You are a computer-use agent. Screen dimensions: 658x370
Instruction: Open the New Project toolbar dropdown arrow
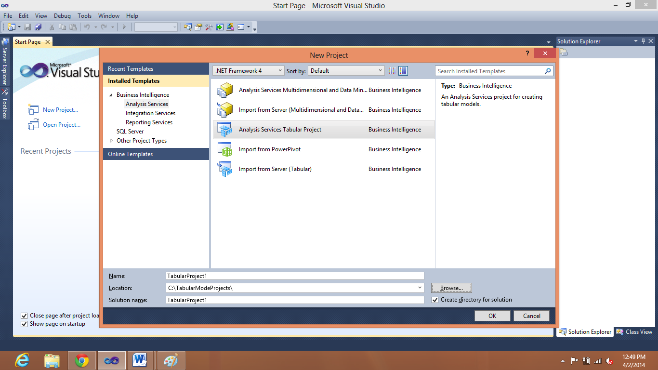point(19,27)
